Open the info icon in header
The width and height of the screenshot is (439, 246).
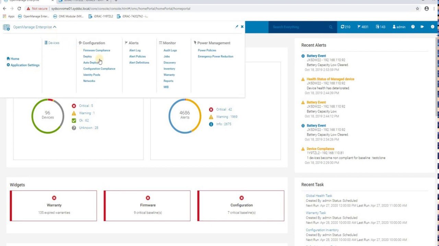pyautogui.click(x=432, y=27)
